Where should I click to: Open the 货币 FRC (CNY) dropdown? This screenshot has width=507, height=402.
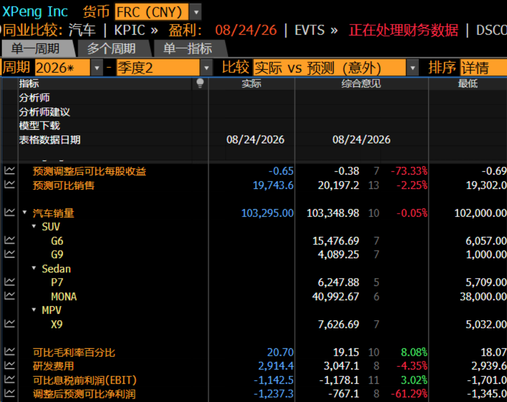195,12
